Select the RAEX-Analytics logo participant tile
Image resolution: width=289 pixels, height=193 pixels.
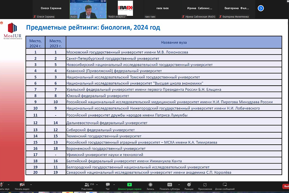pyautogui.click(x=125, y=9)
